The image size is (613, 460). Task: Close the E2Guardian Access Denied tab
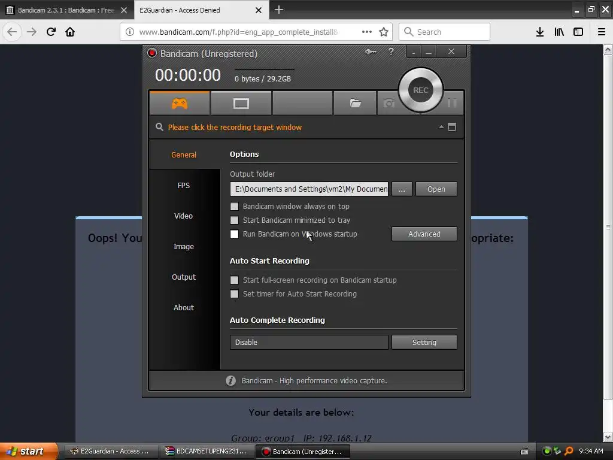click(x=259, y=10)
